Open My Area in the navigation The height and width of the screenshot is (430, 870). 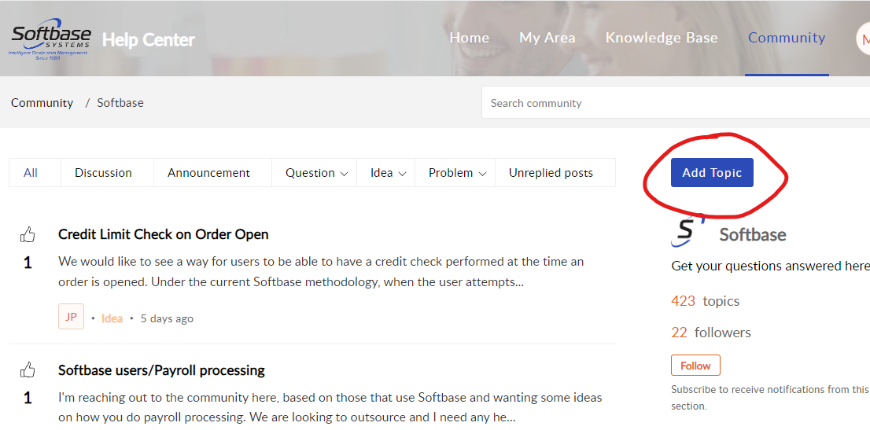547,38
